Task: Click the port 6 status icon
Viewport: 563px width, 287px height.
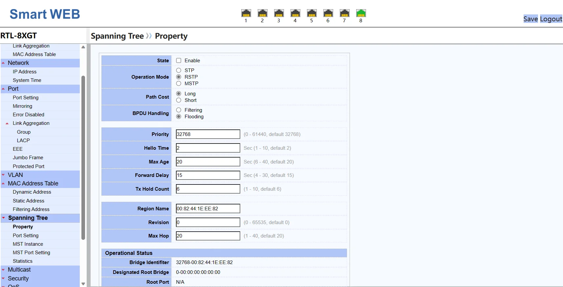Action: (x=328, y=13)
